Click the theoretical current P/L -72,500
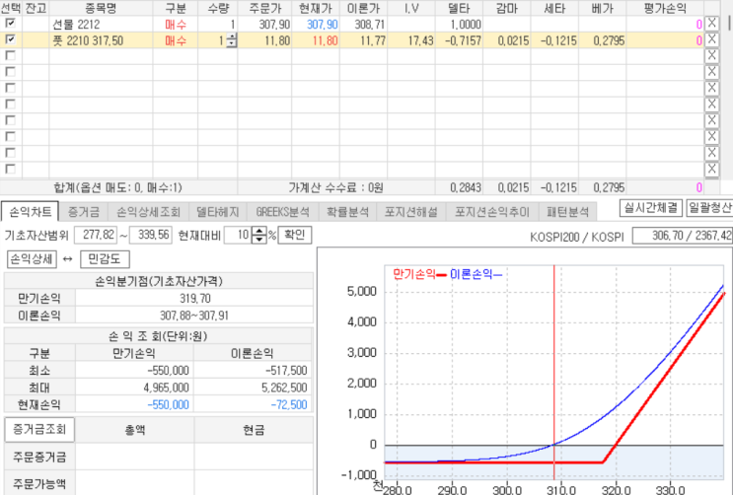This screenshot has width=733, height=495. coord(289,405)
